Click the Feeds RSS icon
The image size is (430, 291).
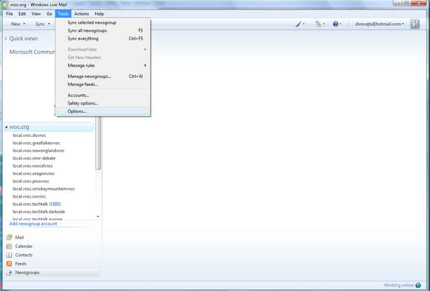[x=9, y=264]
